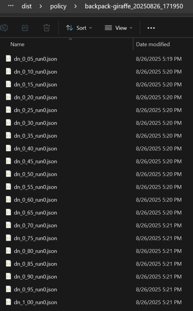Navigate to the policy folder breadcrumb
Viewport: 193px width, 311px height.
[x=58, y=6]
